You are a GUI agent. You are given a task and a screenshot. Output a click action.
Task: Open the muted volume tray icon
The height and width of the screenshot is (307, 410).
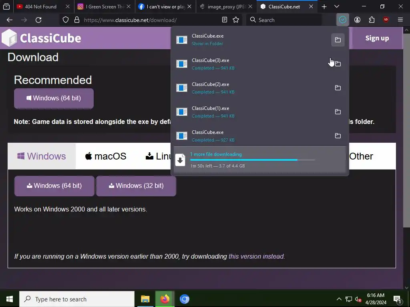click(x=358, y=299)
